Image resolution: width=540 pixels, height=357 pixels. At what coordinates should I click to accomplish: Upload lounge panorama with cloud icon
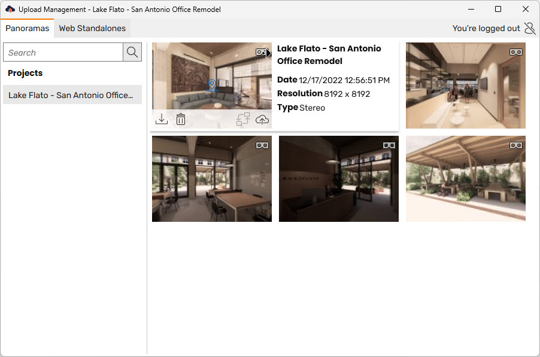pos(262,119)
